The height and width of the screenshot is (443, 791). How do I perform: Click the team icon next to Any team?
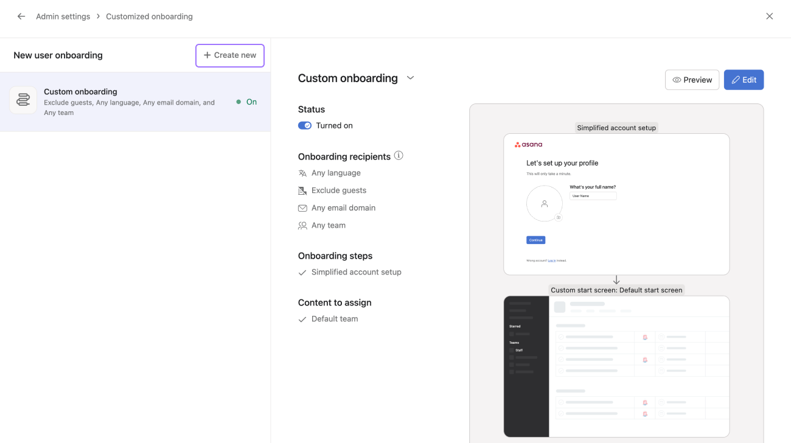click(302, 225)
